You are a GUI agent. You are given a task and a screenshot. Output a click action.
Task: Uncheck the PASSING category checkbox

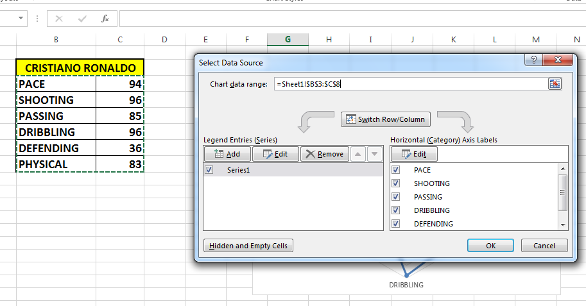coord(396,197)
